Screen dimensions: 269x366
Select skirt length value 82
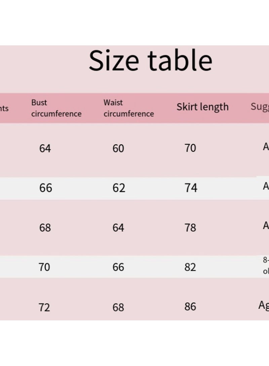(x=190, y=267)
